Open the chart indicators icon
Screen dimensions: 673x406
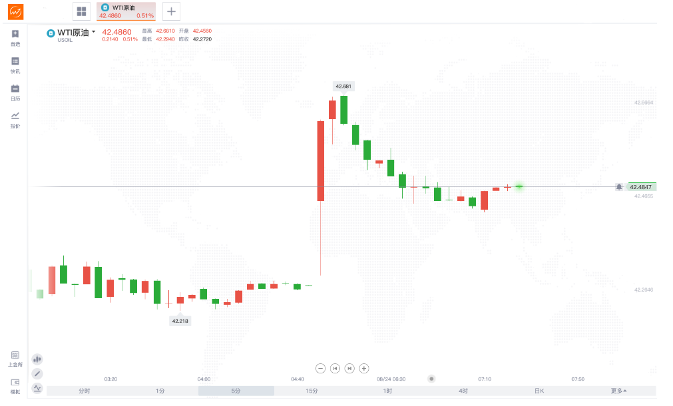pos(37,388)
